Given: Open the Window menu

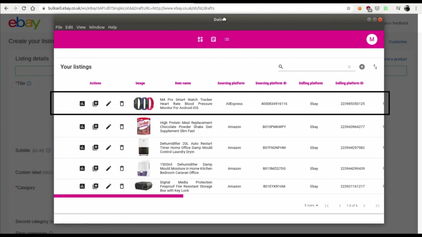Looking at the screenshot, I should coord(96,27).
